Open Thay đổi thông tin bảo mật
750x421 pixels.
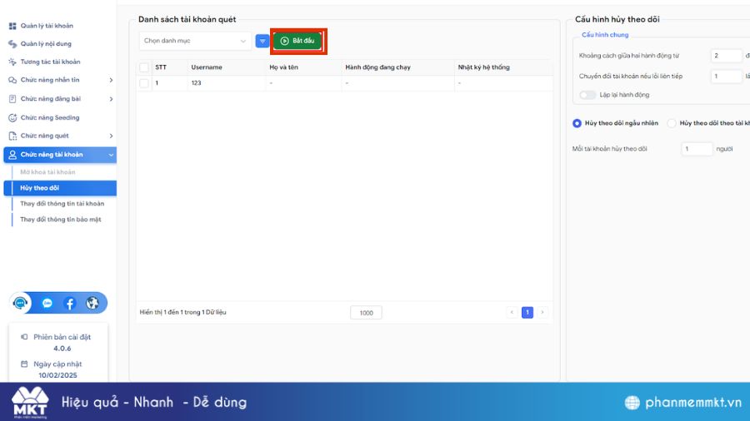click(60, 220)
